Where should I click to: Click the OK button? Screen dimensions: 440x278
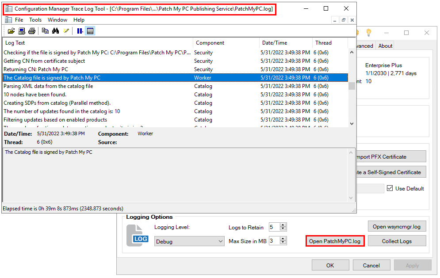tap(330, 265)
